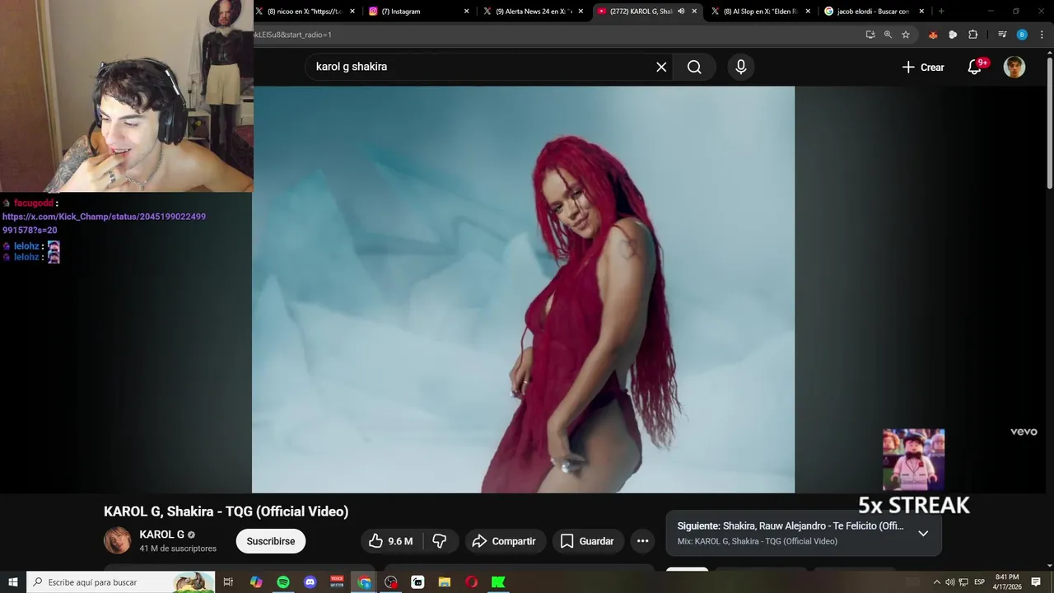Click the 41 M de suscriptores text
Screen dimensions: 1054x593
178,549
